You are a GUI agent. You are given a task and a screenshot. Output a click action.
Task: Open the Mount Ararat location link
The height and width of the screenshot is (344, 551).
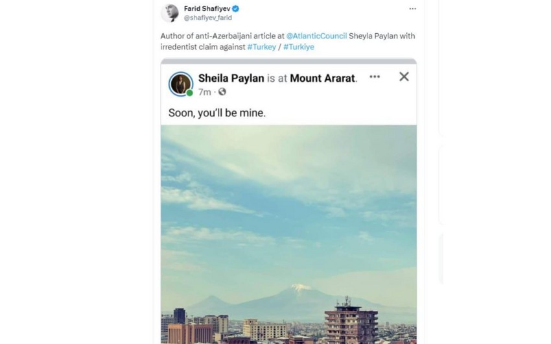[x=323, y=78]
